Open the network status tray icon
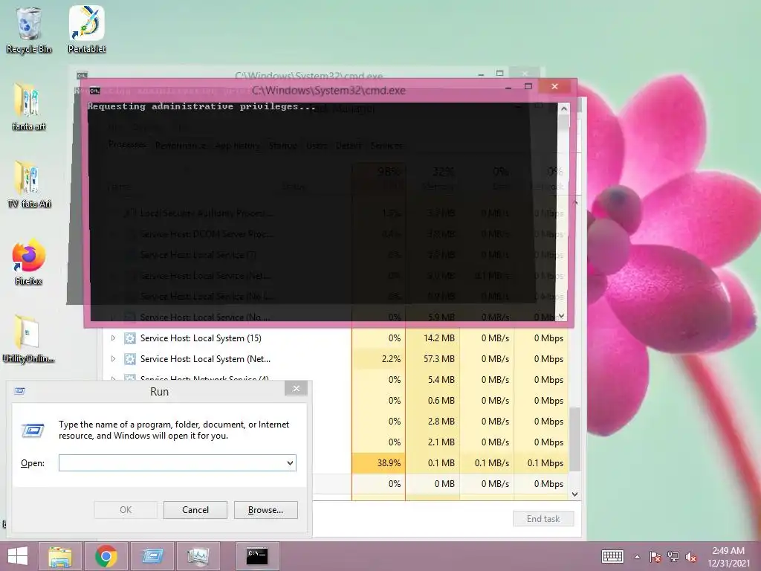 pos(673,557)
